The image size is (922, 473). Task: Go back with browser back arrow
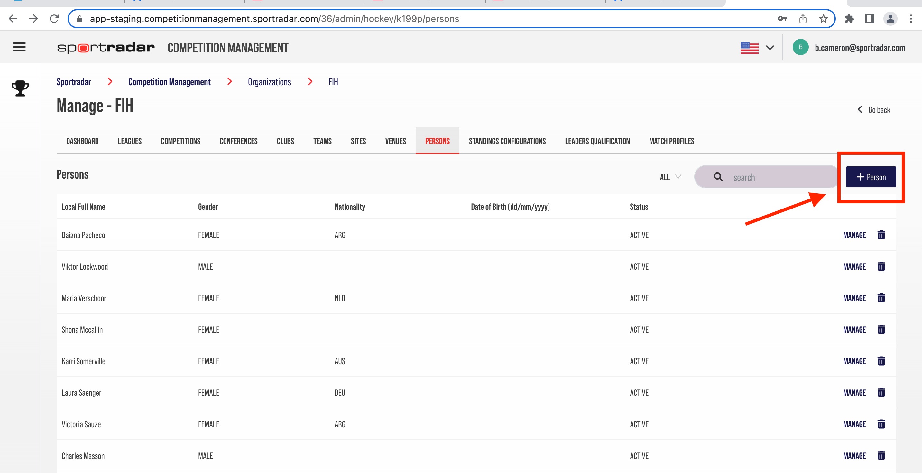13,19
